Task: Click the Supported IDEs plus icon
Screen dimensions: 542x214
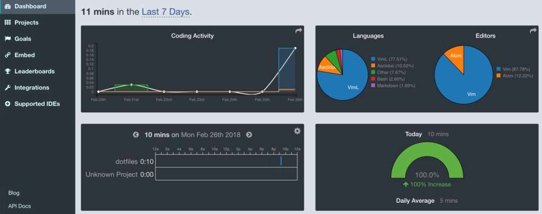Action: 7,104
